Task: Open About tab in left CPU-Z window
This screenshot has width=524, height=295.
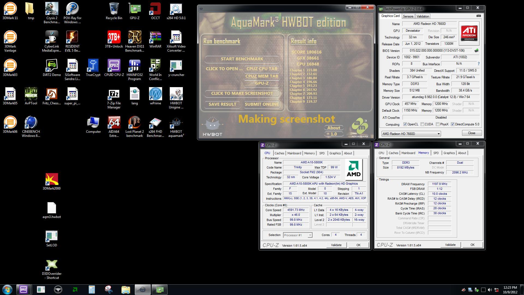Action: (348, 153)
